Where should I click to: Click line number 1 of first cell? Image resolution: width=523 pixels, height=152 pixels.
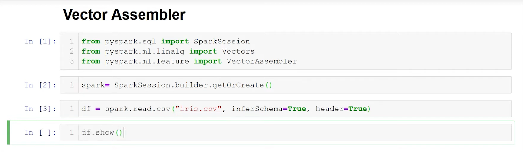tap(71, 42)
